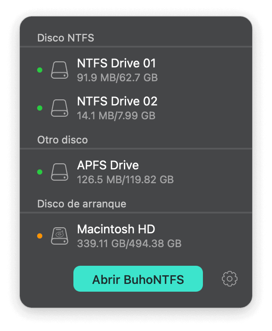Click the APFS Drive disk icon
The height and width of the screenshot is (331, 272).
pos(60,172)
